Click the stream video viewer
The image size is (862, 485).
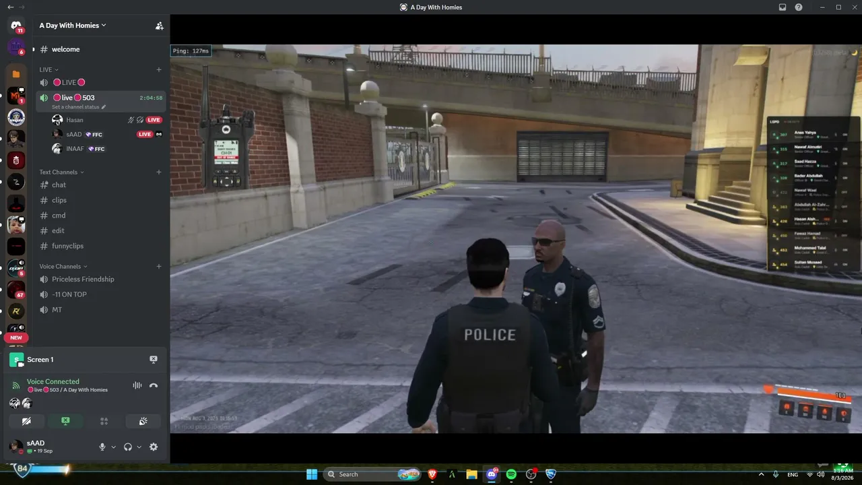(516, 239)
